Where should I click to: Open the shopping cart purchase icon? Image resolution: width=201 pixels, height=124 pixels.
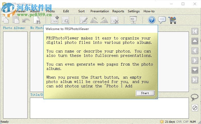point(172,20)
